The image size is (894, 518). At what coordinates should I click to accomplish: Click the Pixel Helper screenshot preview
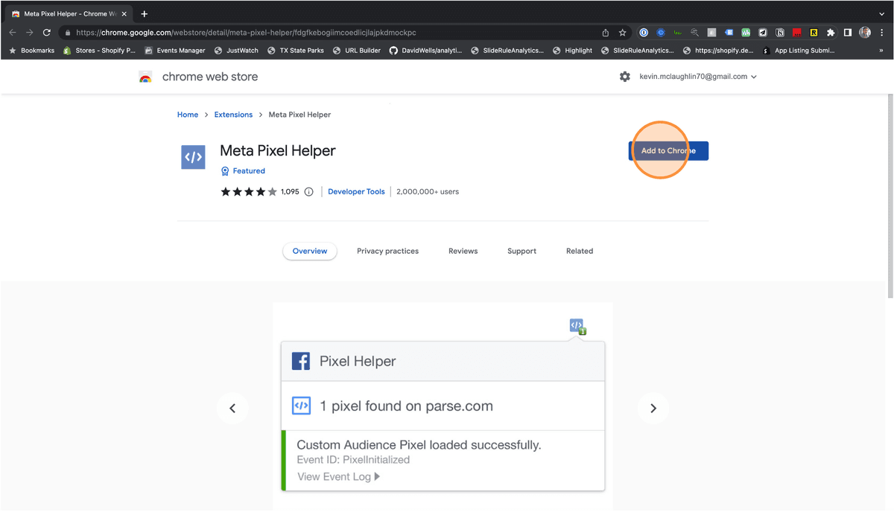click(x=443, y=406)
